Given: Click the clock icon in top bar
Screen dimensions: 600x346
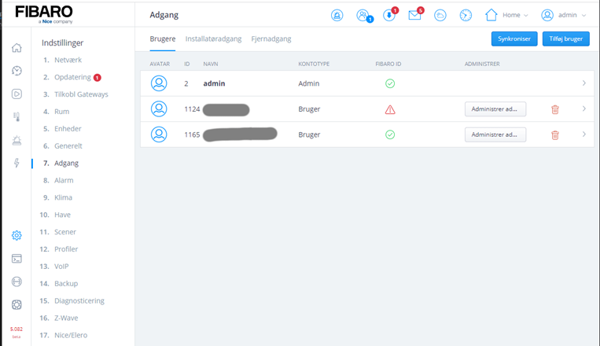Looking at the screenshot, I should pos(466,15).
